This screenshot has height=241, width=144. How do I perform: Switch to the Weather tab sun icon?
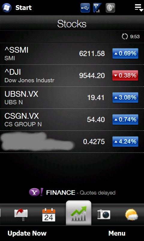click(x=131, y=214)
